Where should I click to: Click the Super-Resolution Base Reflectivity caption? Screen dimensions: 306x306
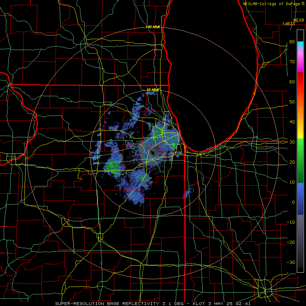click(x=107, y=304)
